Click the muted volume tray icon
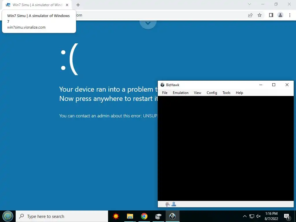 pos(258,216)
